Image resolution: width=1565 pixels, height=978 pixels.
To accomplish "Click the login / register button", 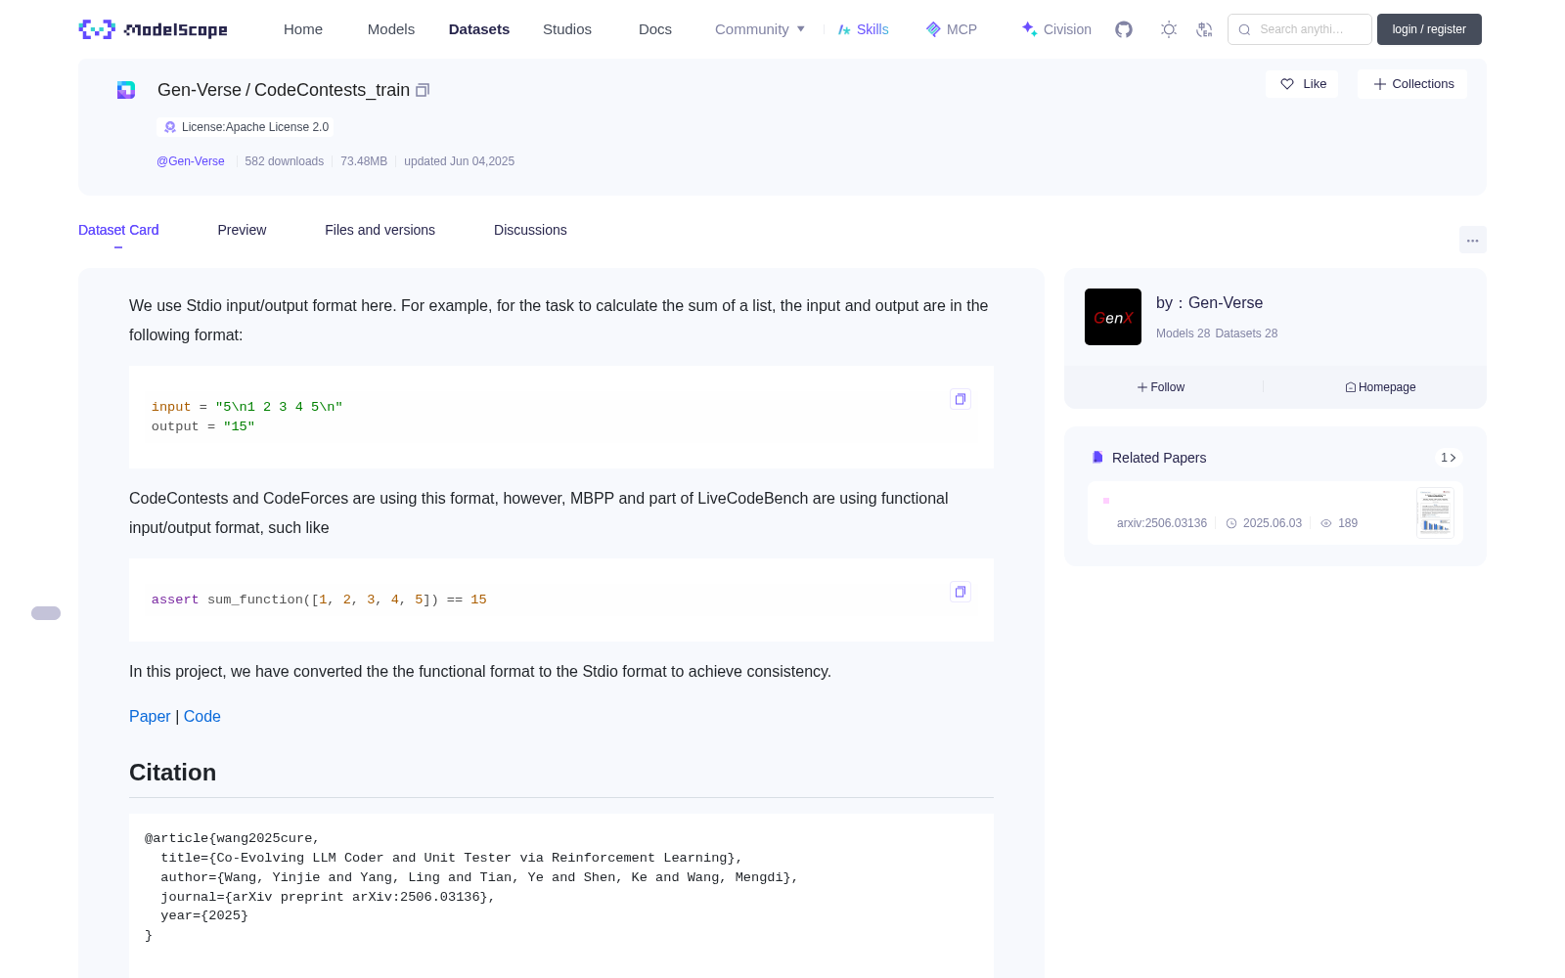I will tap(1429, 29).
